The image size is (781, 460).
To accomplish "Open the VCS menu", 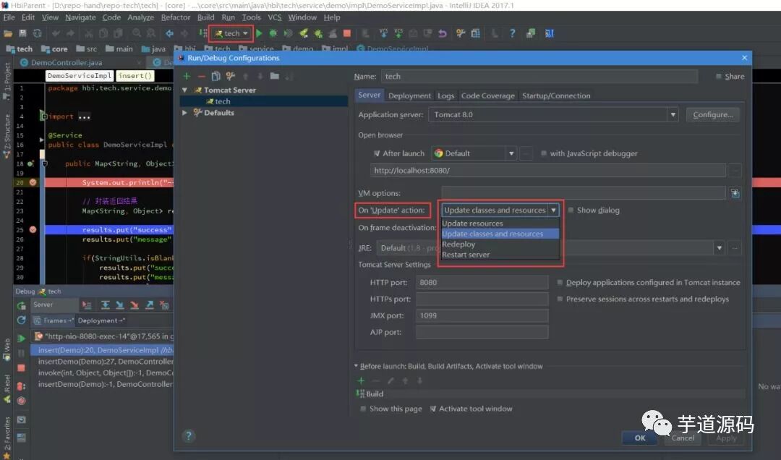I will [275, 17].
